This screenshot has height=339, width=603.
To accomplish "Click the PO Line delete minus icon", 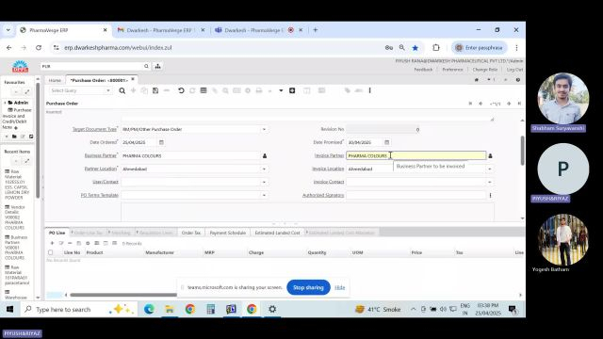I will coord(70,243).
